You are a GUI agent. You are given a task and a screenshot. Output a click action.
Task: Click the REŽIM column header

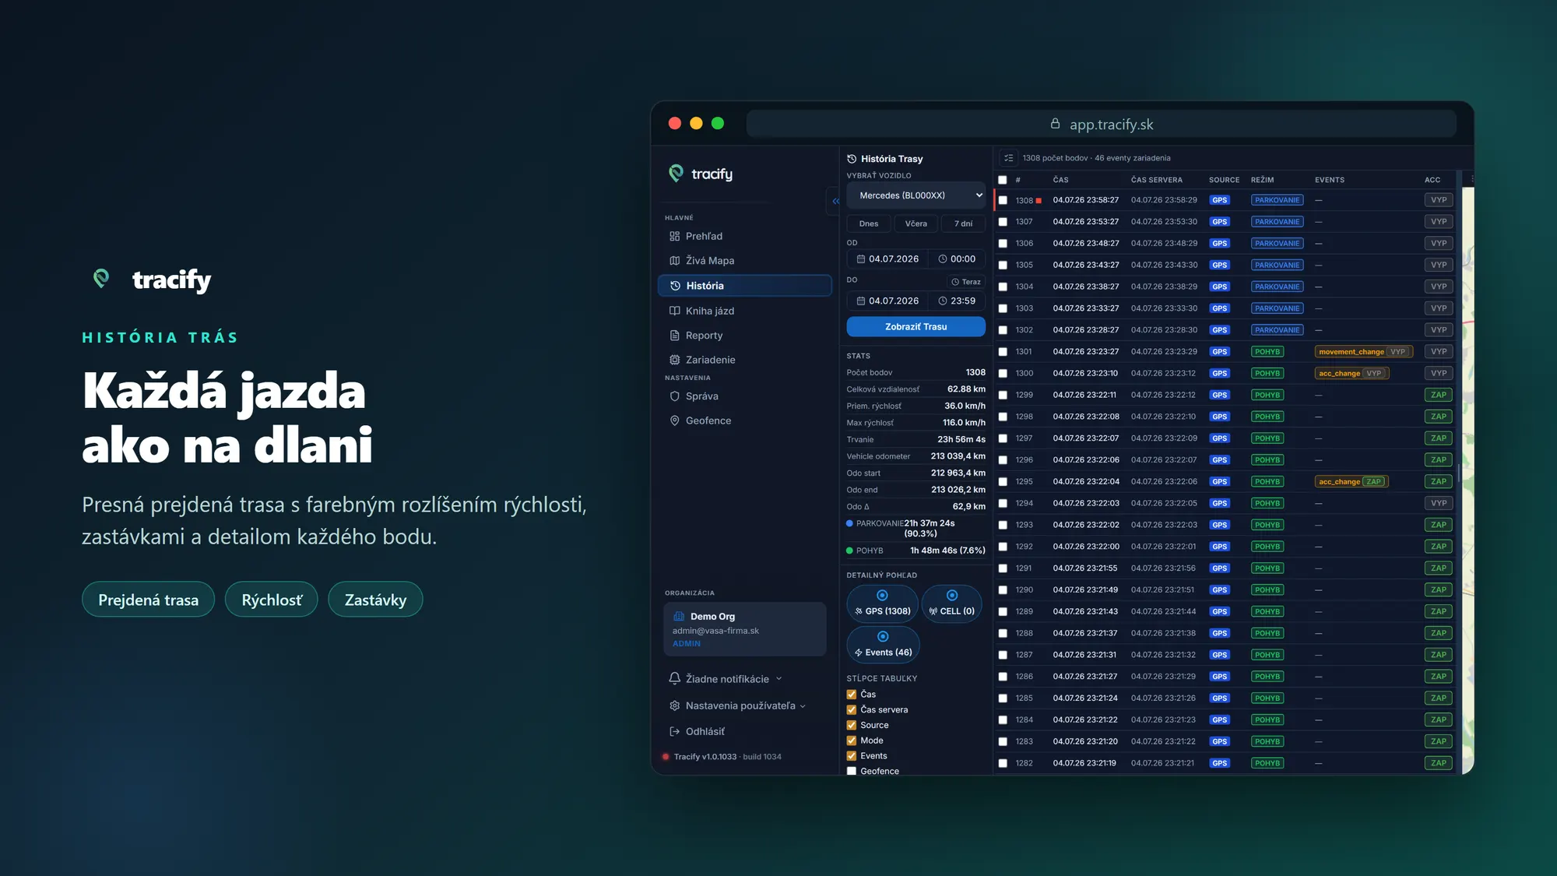pos(1262,180)
